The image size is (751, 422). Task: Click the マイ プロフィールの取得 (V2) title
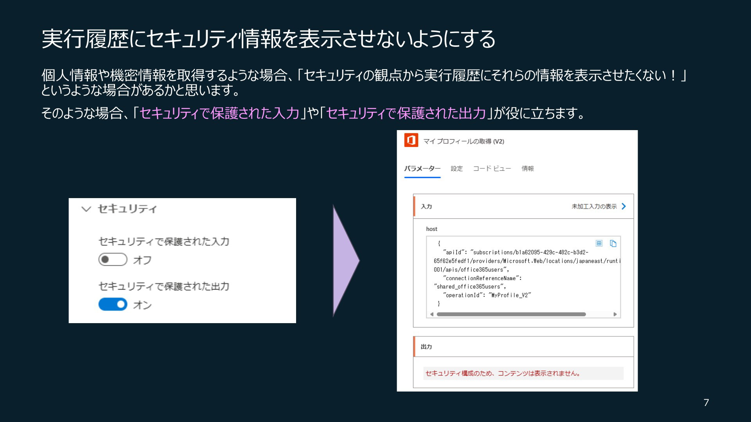click(464, 141)
